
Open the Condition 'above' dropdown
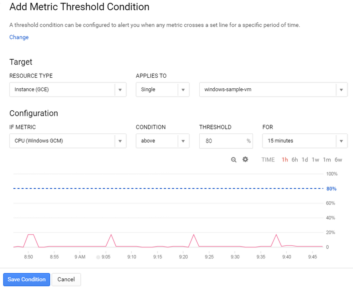coord(162,141)
